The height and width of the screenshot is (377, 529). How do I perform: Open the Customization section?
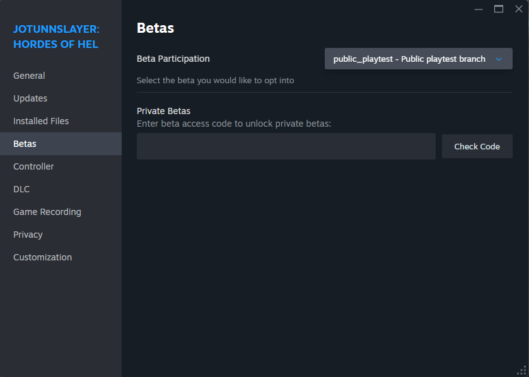tap(61, 257)
